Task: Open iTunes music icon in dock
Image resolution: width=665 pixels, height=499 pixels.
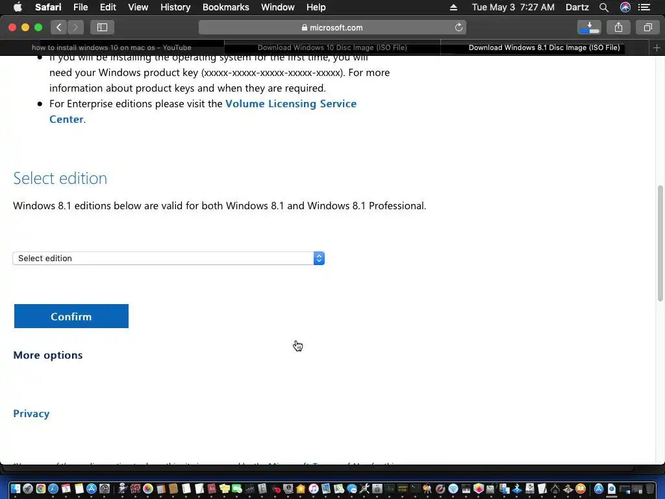Action: (314, 489)
